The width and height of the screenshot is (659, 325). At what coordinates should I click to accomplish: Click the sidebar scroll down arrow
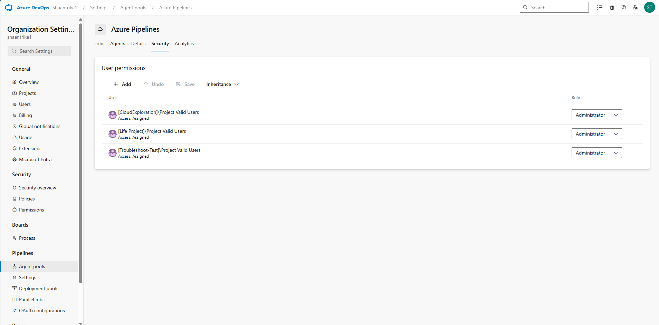tap(80, 323)
